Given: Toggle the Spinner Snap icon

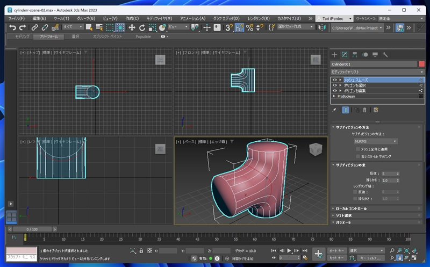Looking at the screenshot, I should tap(260, 27).
